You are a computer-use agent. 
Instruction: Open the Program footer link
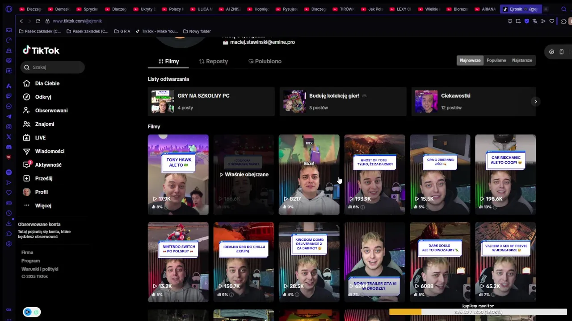coord(30,261)
